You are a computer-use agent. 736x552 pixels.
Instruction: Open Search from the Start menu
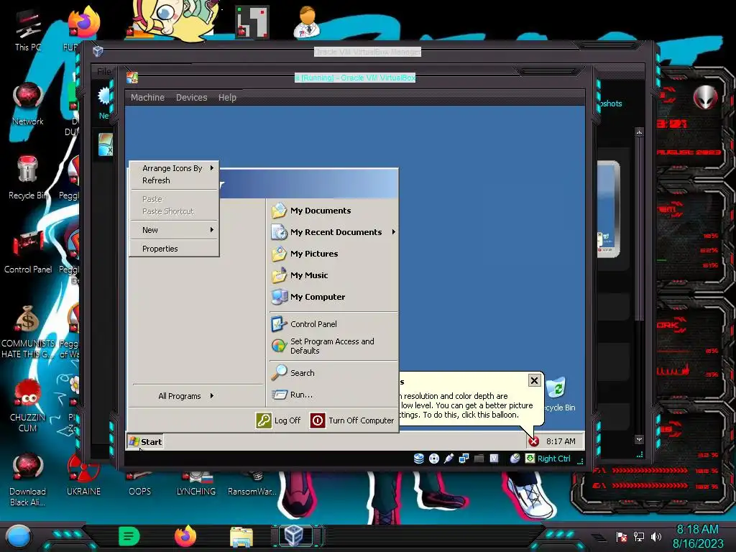[x=293, y=373]
